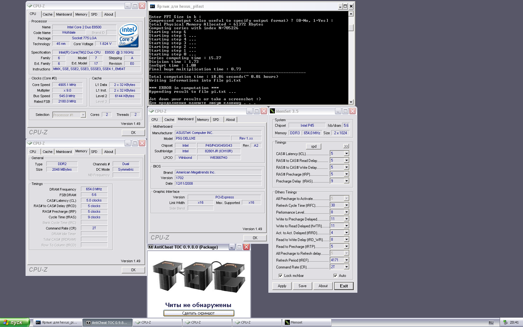Minimize the hexus_pifast console window
This screenshot has height=327, width=523.
(x=340, y=6)
